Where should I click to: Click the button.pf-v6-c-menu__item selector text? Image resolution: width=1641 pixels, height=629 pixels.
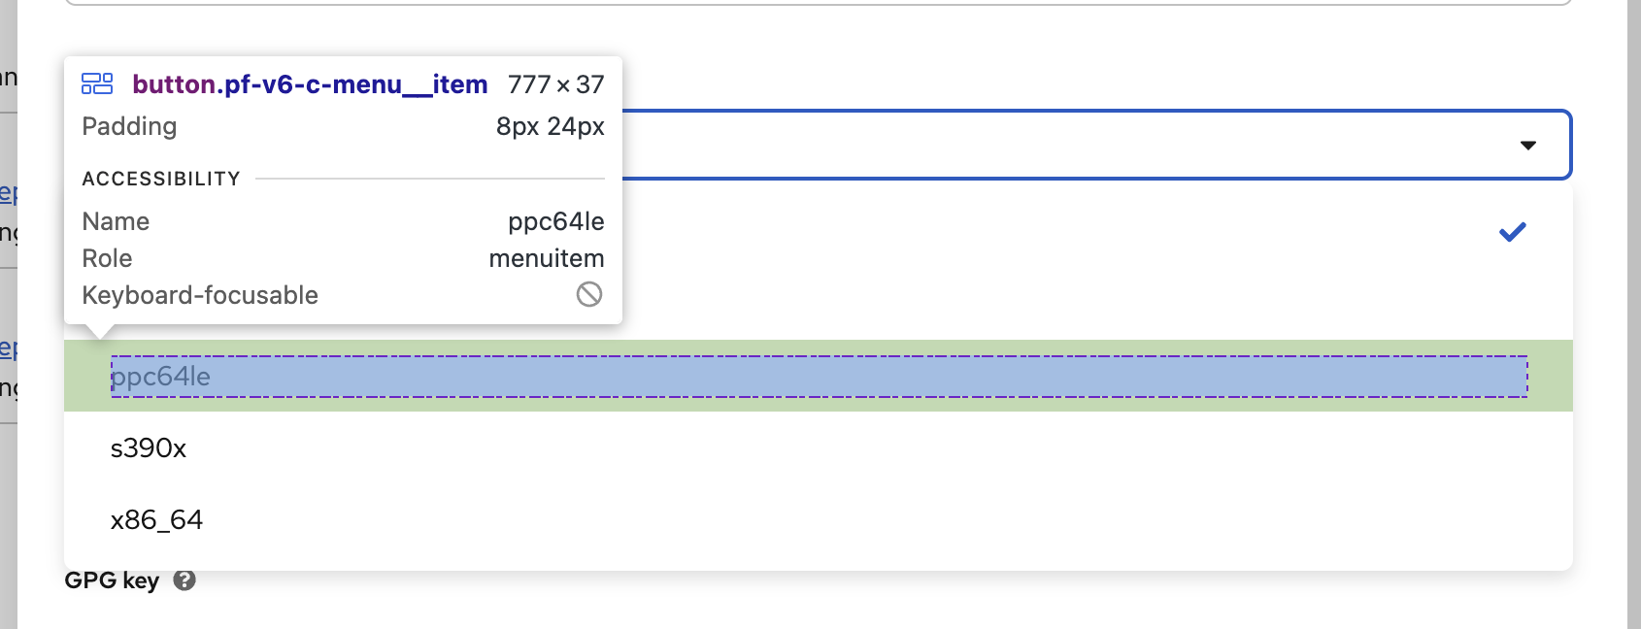[310, 84]
